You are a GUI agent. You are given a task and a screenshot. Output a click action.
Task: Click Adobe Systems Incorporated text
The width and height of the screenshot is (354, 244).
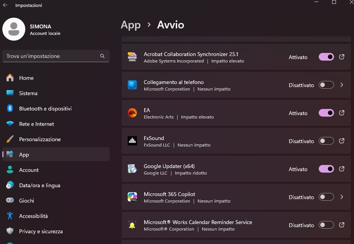(x=174, y=61)
